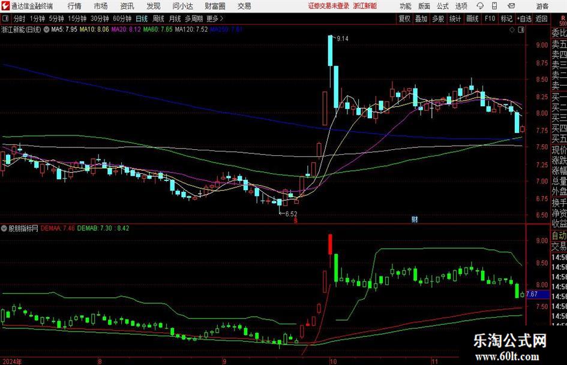Open the 发现 menu
Image resolution: width=567 pixels, height=365 pixels.
[x=154, y=6]
